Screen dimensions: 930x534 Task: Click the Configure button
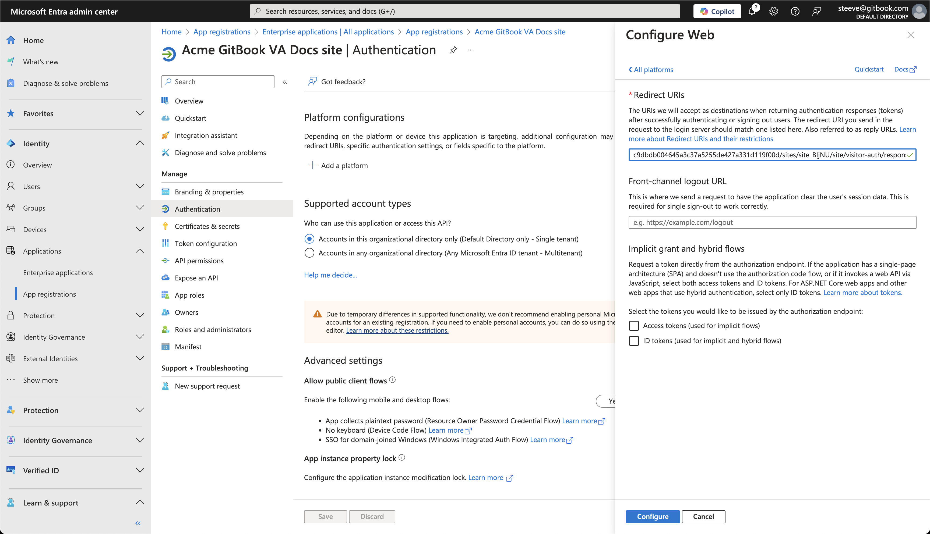[x=653, y=517]
